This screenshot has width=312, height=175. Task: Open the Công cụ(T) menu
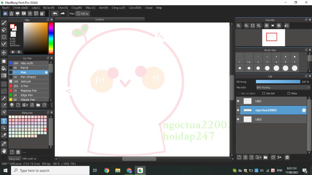click(x=118, y=8)
